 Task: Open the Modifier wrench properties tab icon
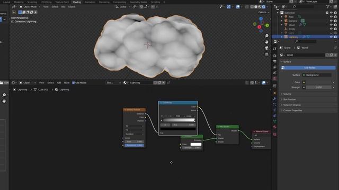tap(274, 99)
